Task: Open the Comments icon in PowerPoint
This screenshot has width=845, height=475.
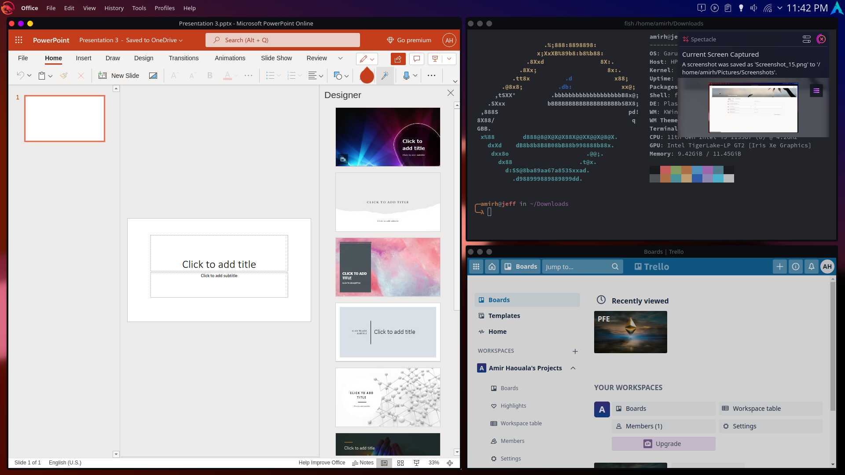Action: pyautogui.click(x=416, y=58)
